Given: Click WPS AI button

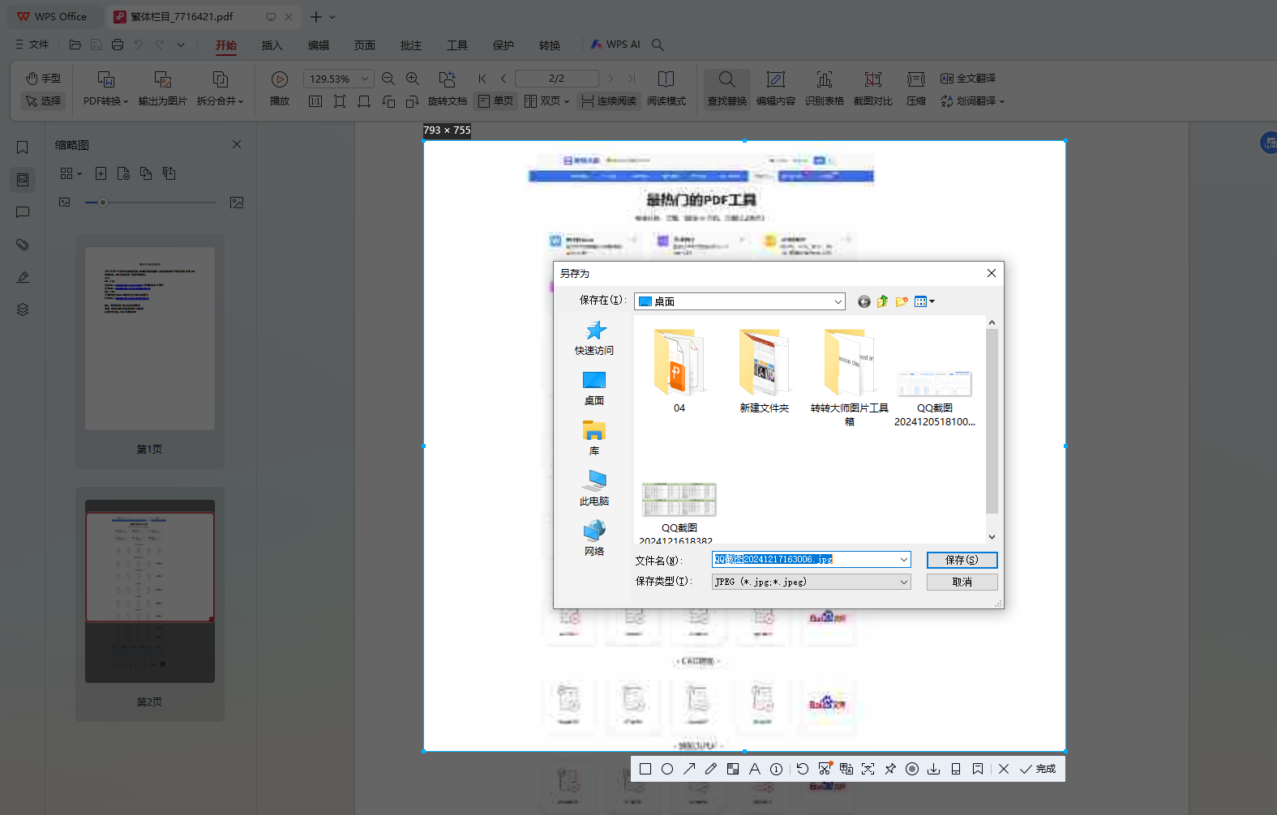Looking at the screenshot, I should (x=616, y=45).
